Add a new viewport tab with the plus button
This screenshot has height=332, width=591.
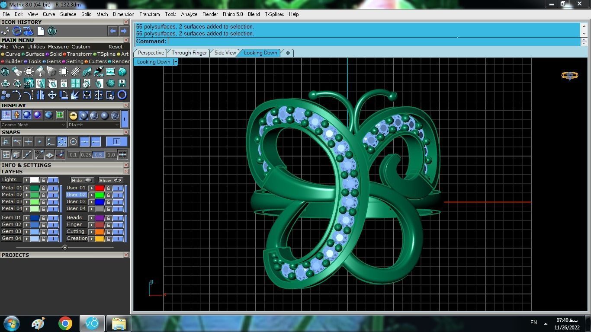point(288,53)
